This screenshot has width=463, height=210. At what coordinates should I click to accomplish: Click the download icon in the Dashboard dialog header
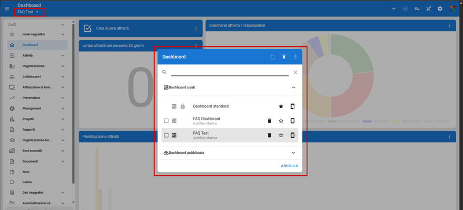tap(295, 57)
